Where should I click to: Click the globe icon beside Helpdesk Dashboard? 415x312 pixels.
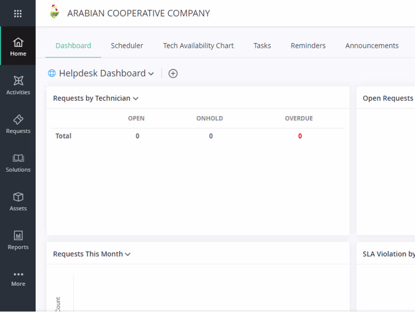coord(51,73)
